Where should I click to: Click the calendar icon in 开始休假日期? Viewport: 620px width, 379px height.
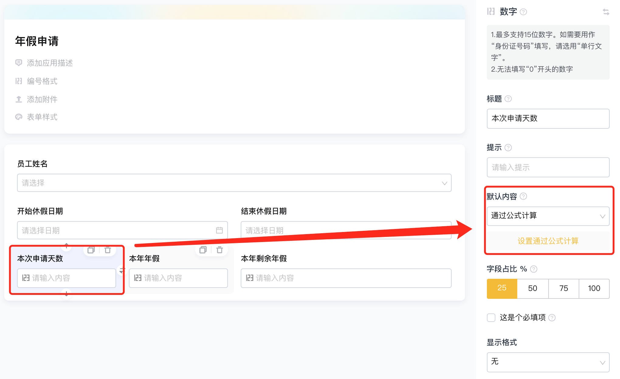(219, 230)
